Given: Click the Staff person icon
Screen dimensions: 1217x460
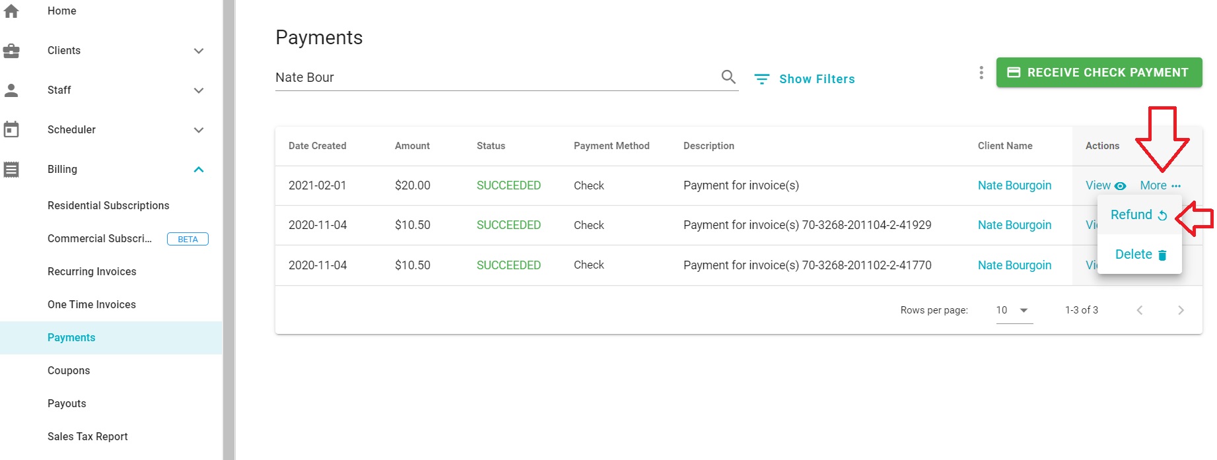Looking at the screenshot, I should tap(11, 90).
